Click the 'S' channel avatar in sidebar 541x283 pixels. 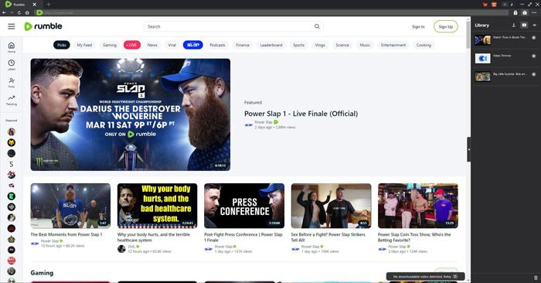click(12, 164)
